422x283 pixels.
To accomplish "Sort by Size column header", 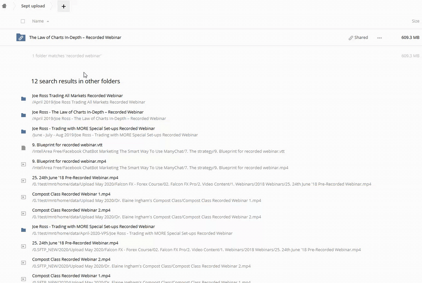I will coord(415,21).
